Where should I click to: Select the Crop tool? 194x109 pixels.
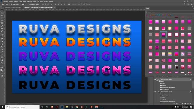[2, 21]
